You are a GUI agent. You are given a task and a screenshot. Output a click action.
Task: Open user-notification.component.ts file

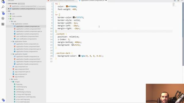[26, 39]
